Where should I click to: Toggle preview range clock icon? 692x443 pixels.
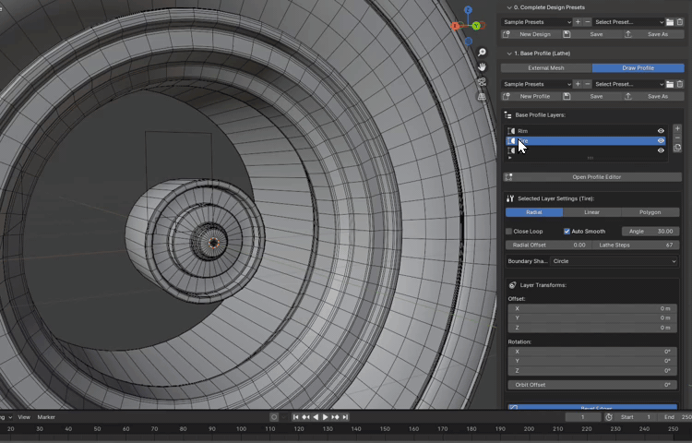click(609, 417)
